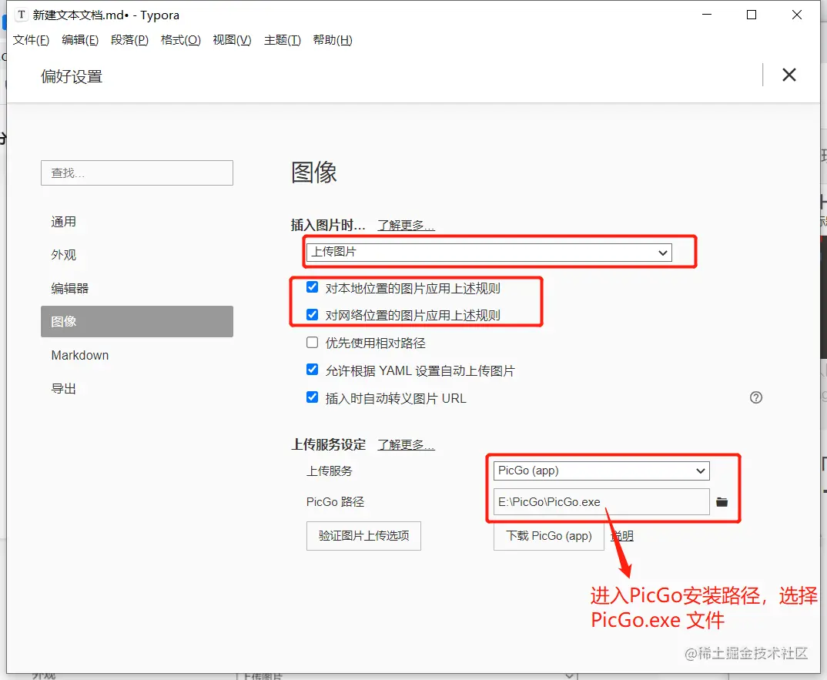
Task: Click the 验证图片上传选项 button
Action: pyautogui.click(x=363, y=536)
